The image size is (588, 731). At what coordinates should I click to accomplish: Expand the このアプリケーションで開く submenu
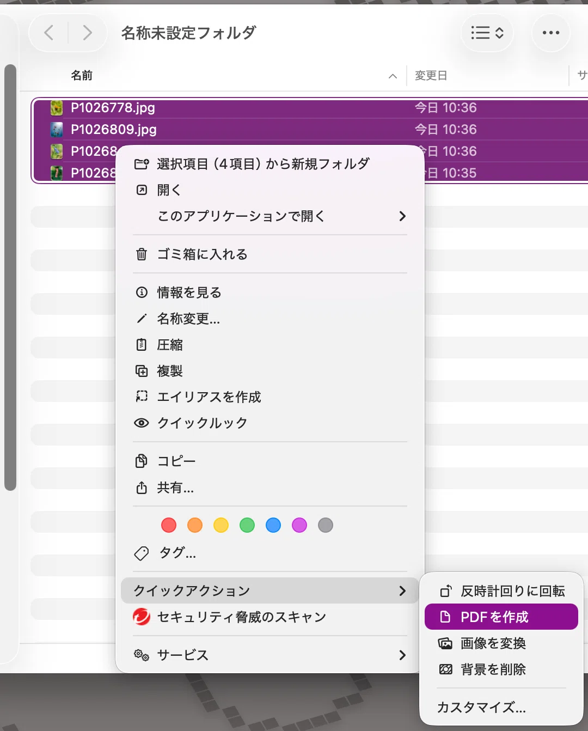tap(270, 216)
